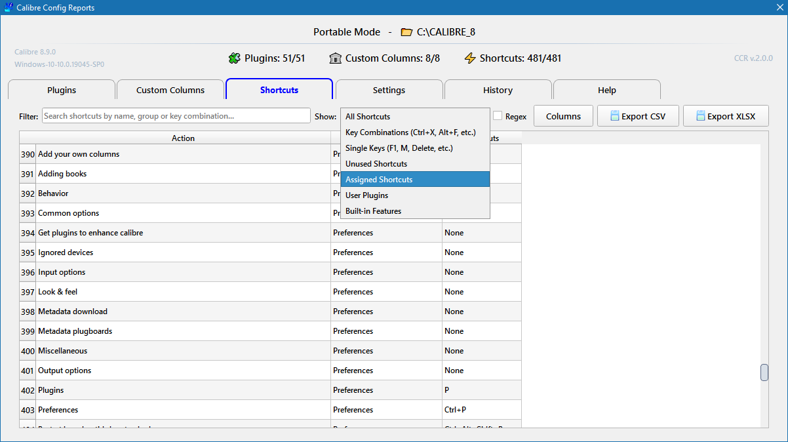Select row 400 Miscellaneous
Screen dimensions: 788x442
[183, 351]
